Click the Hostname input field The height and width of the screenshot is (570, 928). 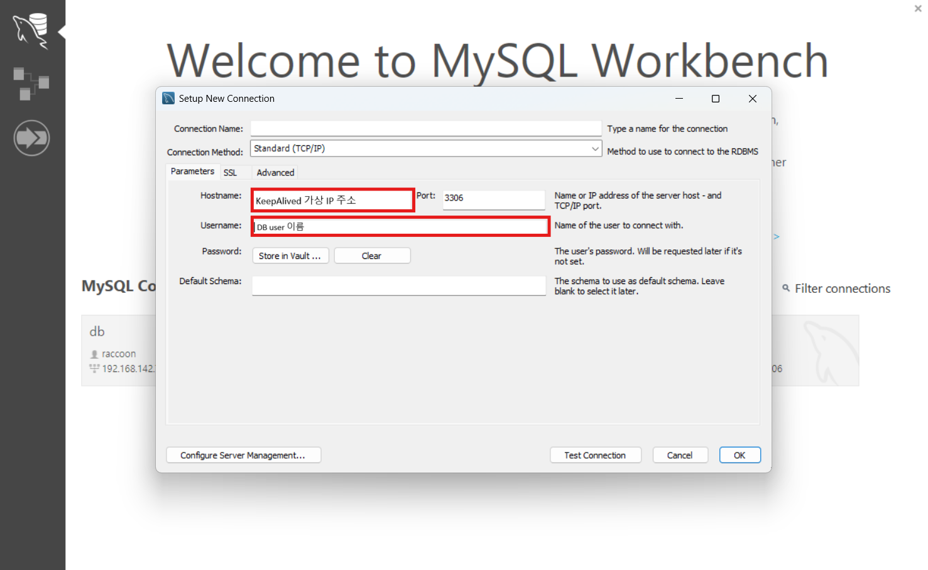tap(332, 200)
